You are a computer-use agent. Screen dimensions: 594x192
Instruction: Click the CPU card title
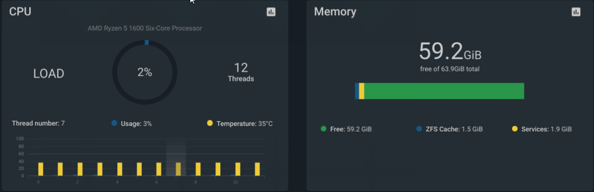coord(20,11)
